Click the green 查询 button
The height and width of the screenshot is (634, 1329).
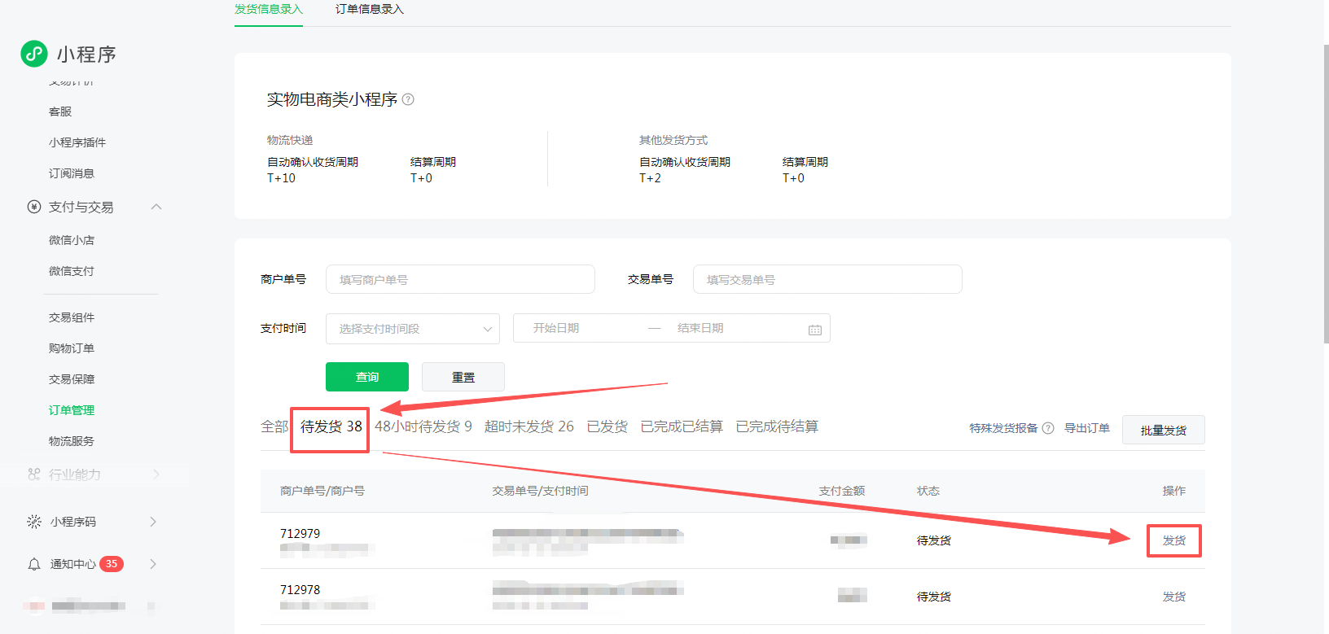pos(367,377)
